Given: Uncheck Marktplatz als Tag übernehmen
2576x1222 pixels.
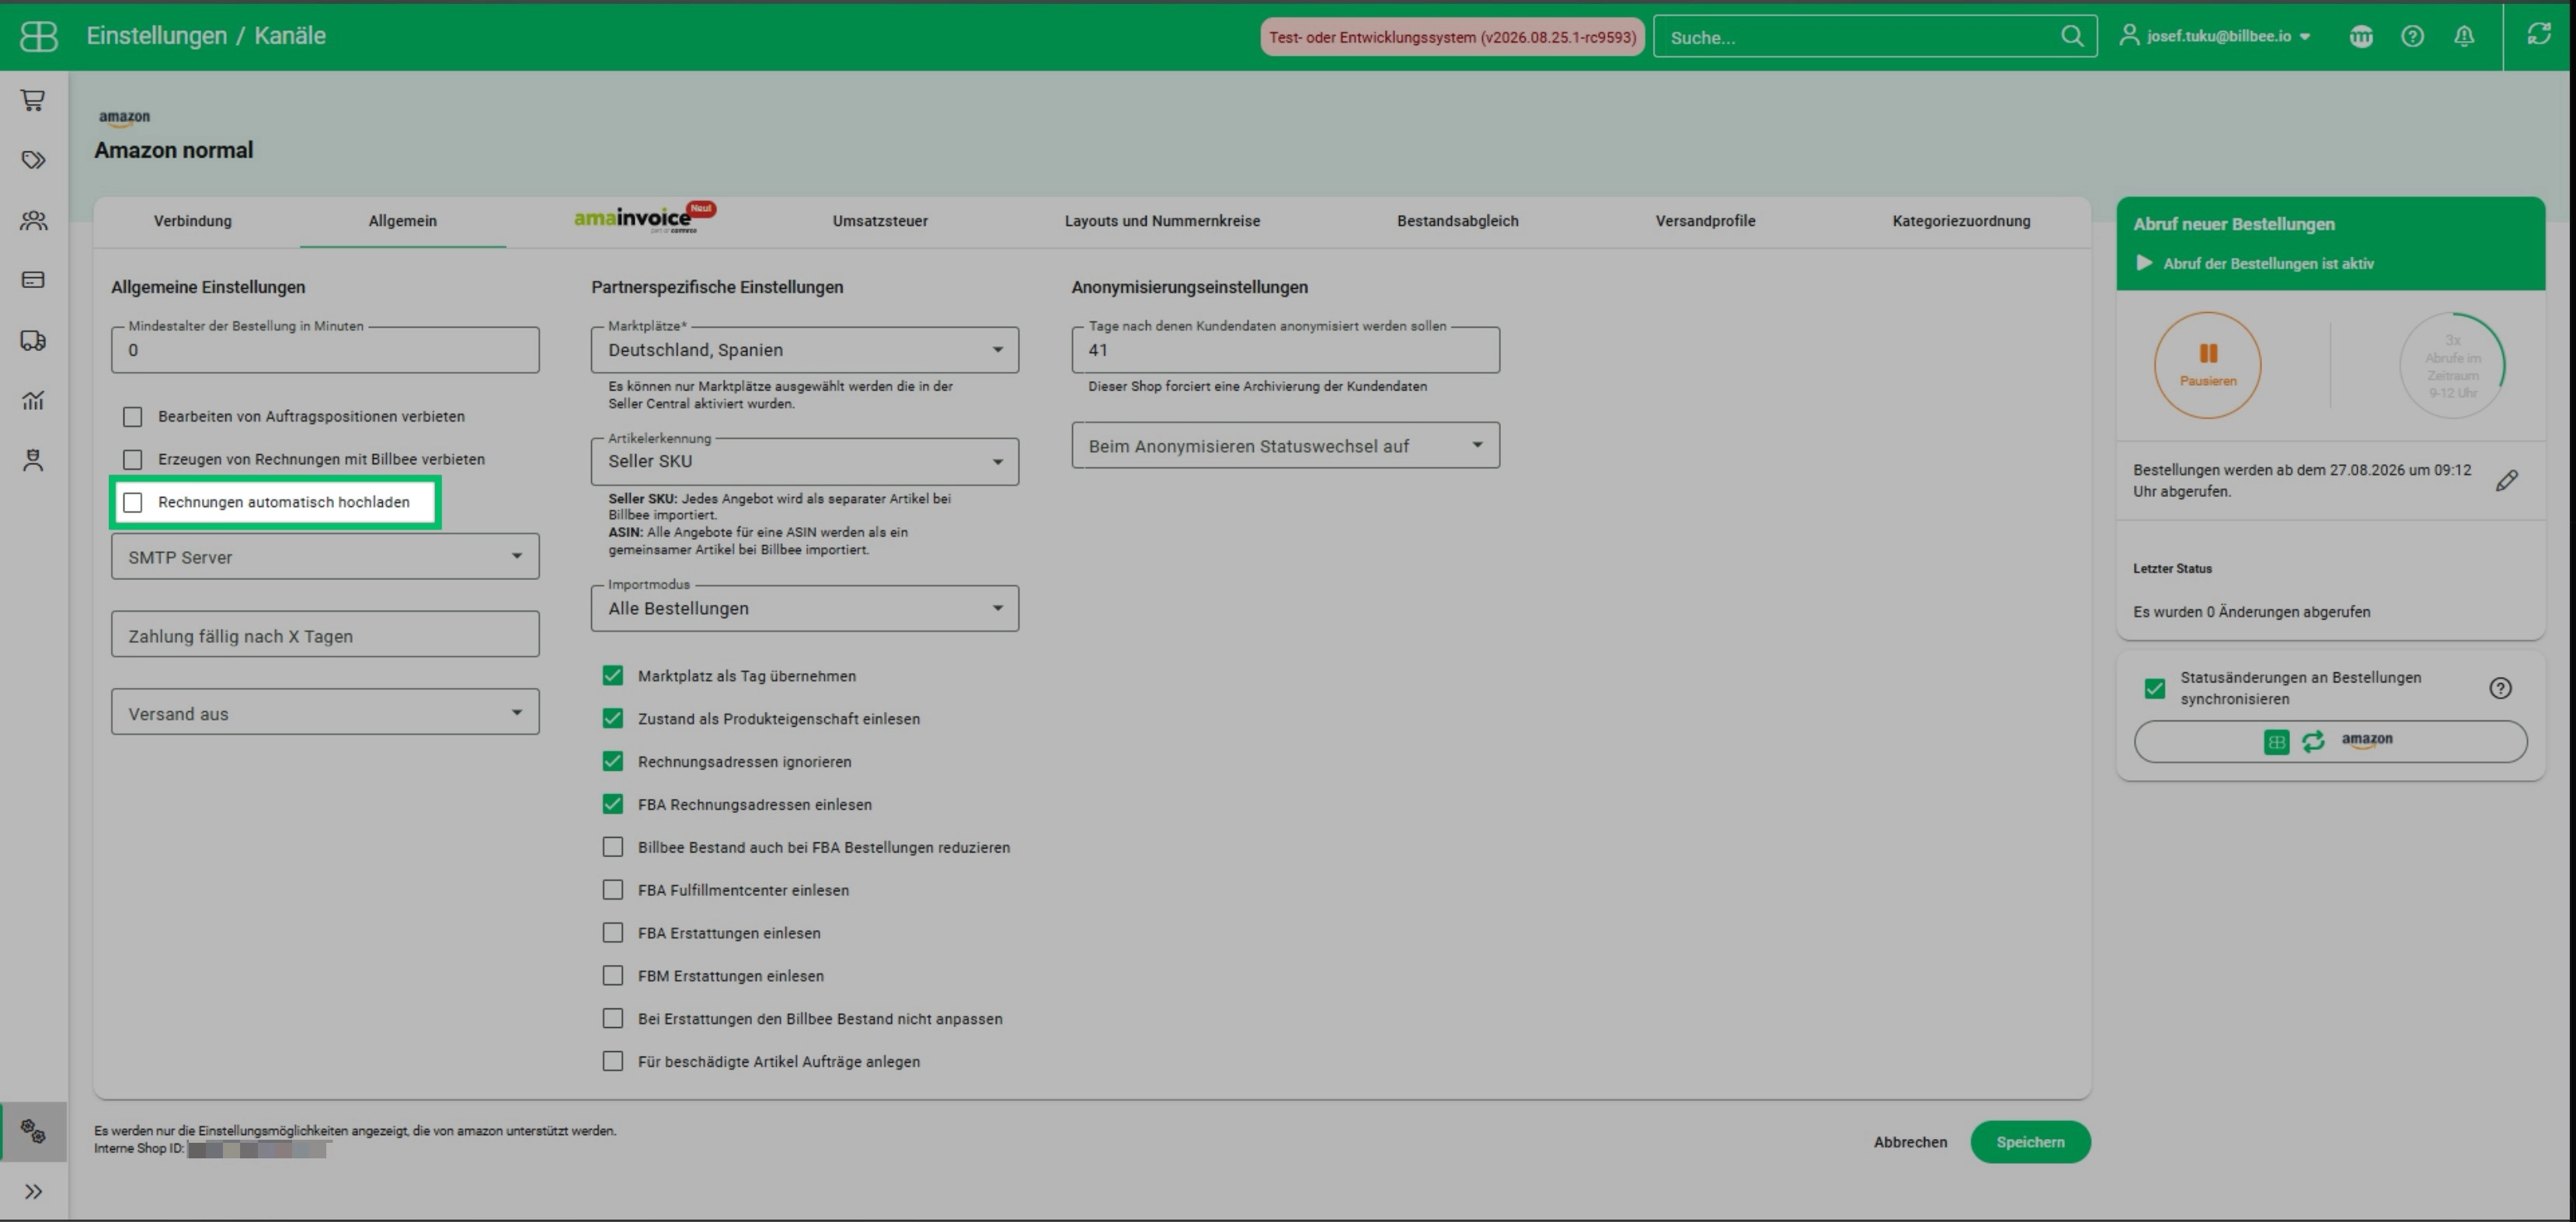Looking at the screenshot, I should [613, 675].
